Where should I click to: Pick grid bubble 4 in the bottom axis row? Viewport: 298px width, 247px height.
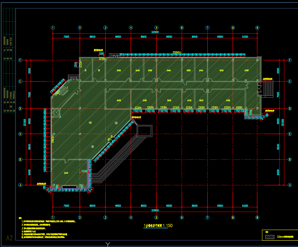pyautogui.click(x=131, y=217)
